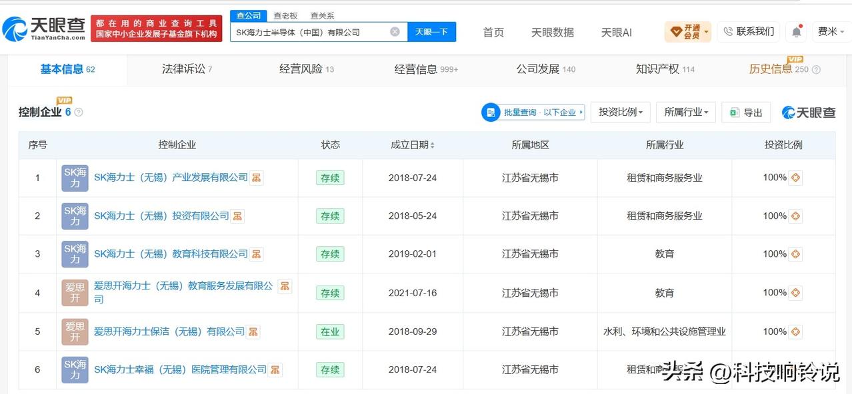Click the SK海力 logo of 产业发展有限公司
Image resolution: width=852 pixels, height=394 pixels.
point(75,178)
